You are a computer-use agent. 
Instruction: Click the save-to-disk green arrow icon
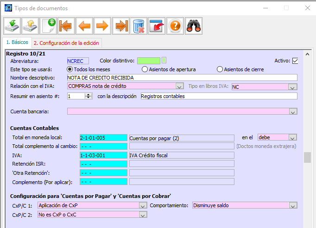[12, 25]
